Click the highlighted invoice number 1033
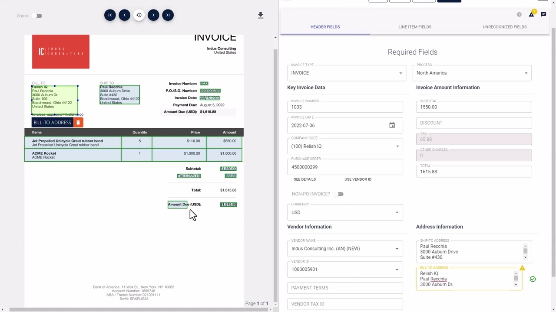 click(x=204, y=84)
